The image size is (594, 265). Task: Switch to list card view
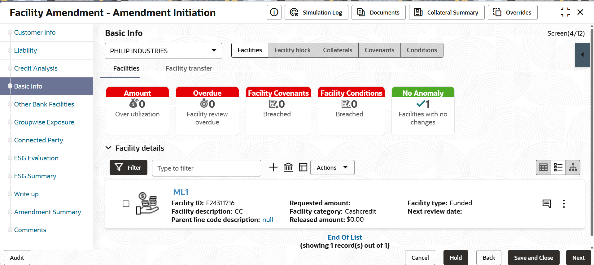[x=558, y=167]
